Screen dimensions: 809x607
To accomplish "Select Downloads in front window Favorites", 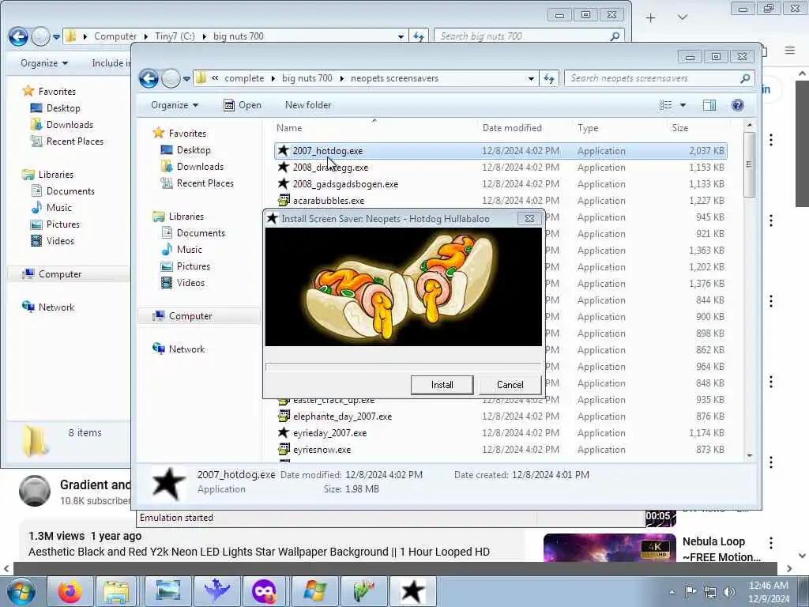I will pos(200,166).
